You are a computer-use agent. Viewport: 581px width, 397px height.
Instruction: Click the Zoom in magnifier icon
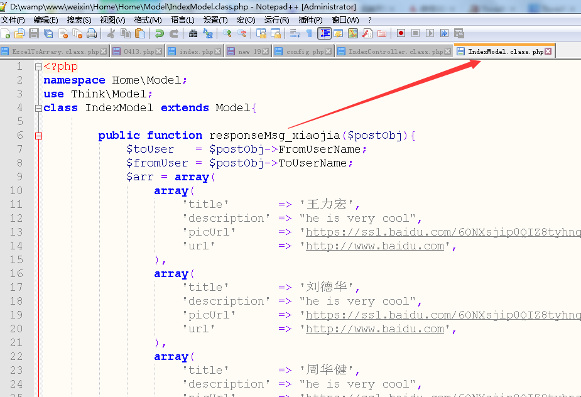pos(227,33)
